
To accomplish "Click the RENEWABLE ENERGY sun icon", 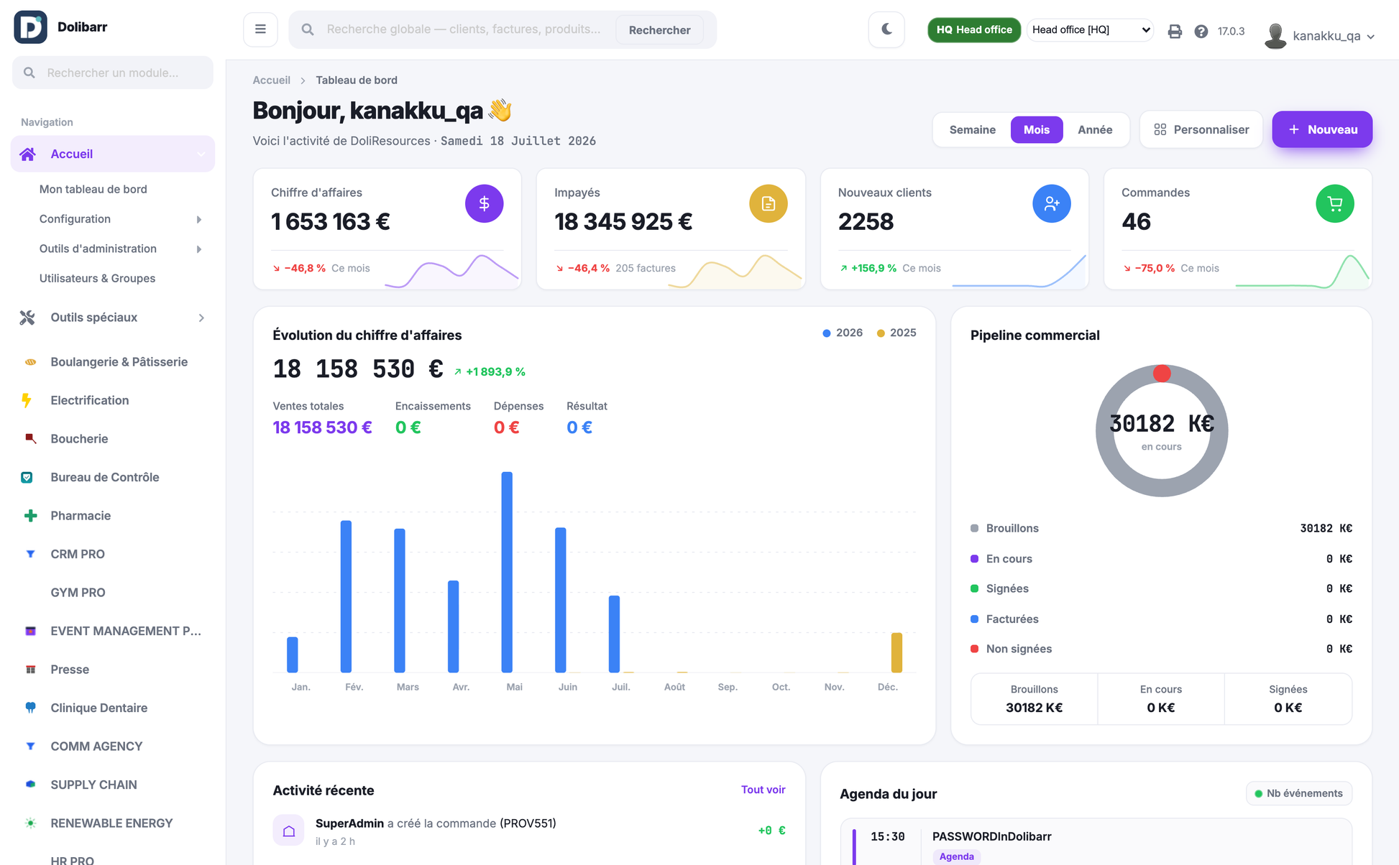I will [x=30, y=823].
